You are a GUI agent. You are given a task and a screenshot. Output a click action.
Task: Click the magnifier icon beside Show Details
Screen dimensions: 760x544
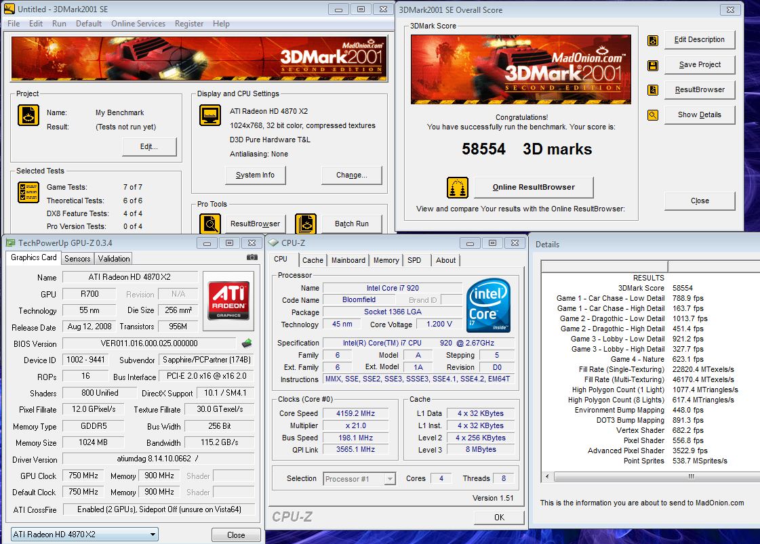click(x=653, y=115)
